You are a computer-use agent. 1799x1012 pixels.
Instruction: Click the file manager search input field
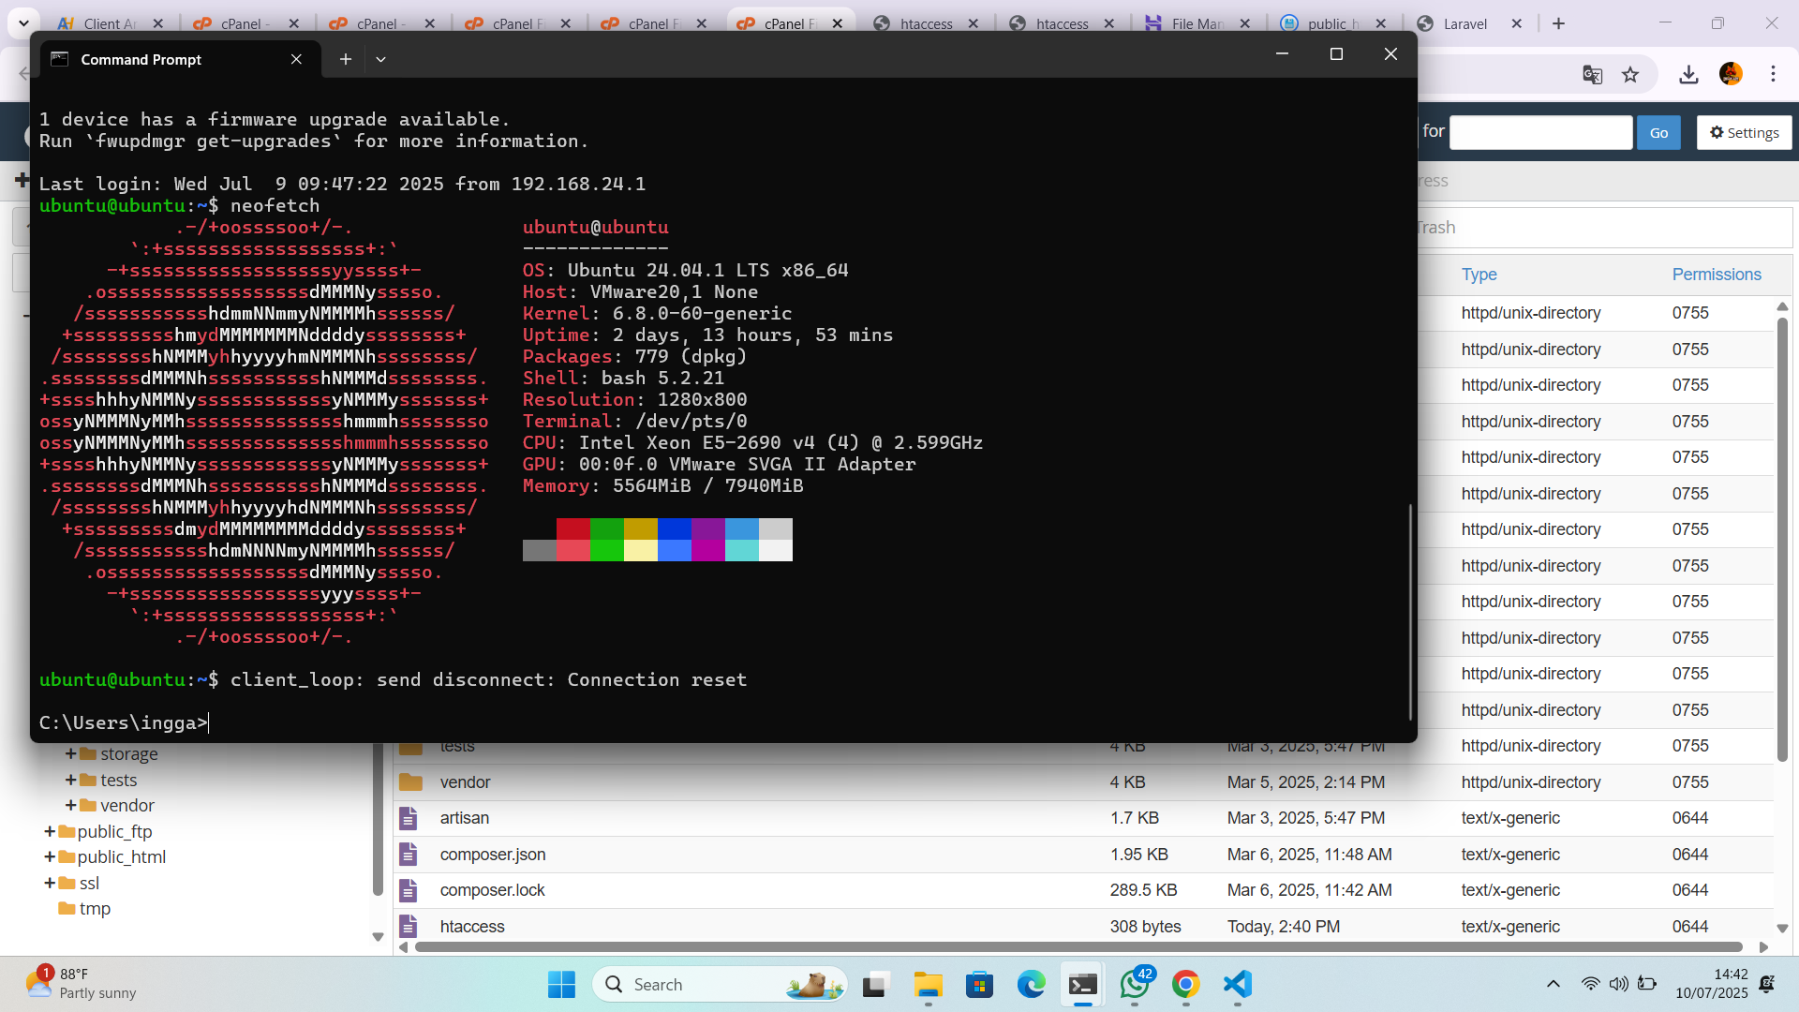pyautogui.click(x=1541, y=132)
